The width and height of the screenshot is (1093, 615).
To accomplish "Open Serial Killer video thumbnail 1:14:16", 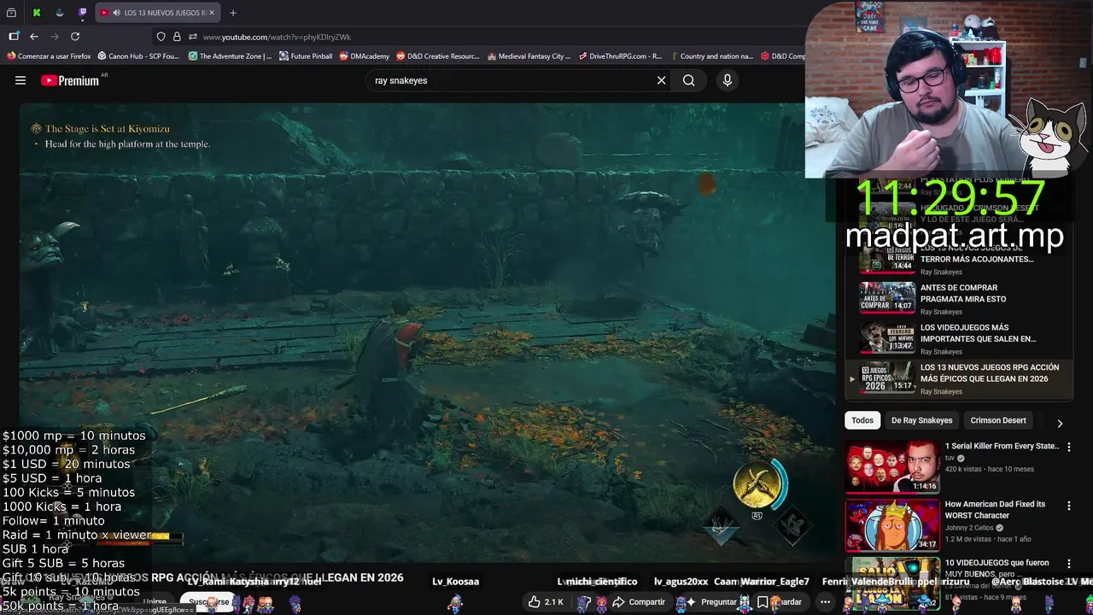I will 892,467.
